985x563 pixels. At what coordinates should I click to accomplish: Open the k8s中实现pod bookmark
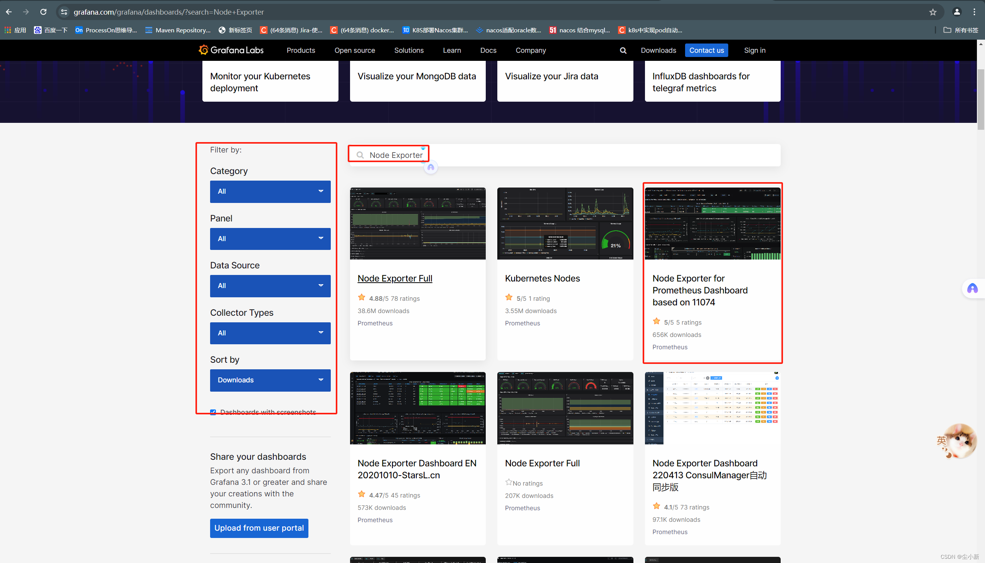[650, 30]
